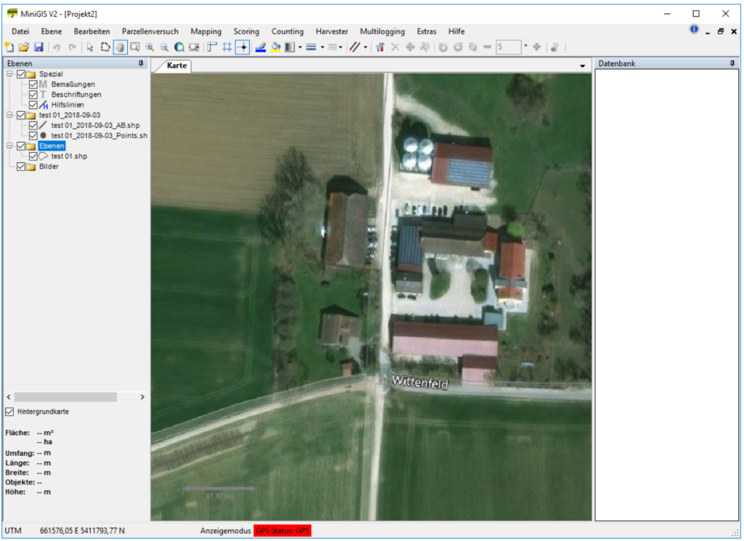Uncheck the Hintergrundkarte checkbox
This screenshot has height=541, width=744.
(9, 412)
